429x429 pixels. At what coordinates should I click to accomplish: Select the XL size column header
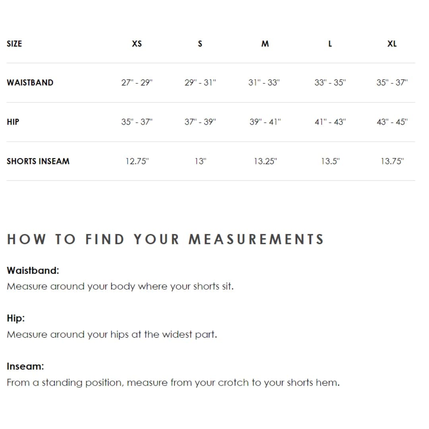(x=392, y=44)
